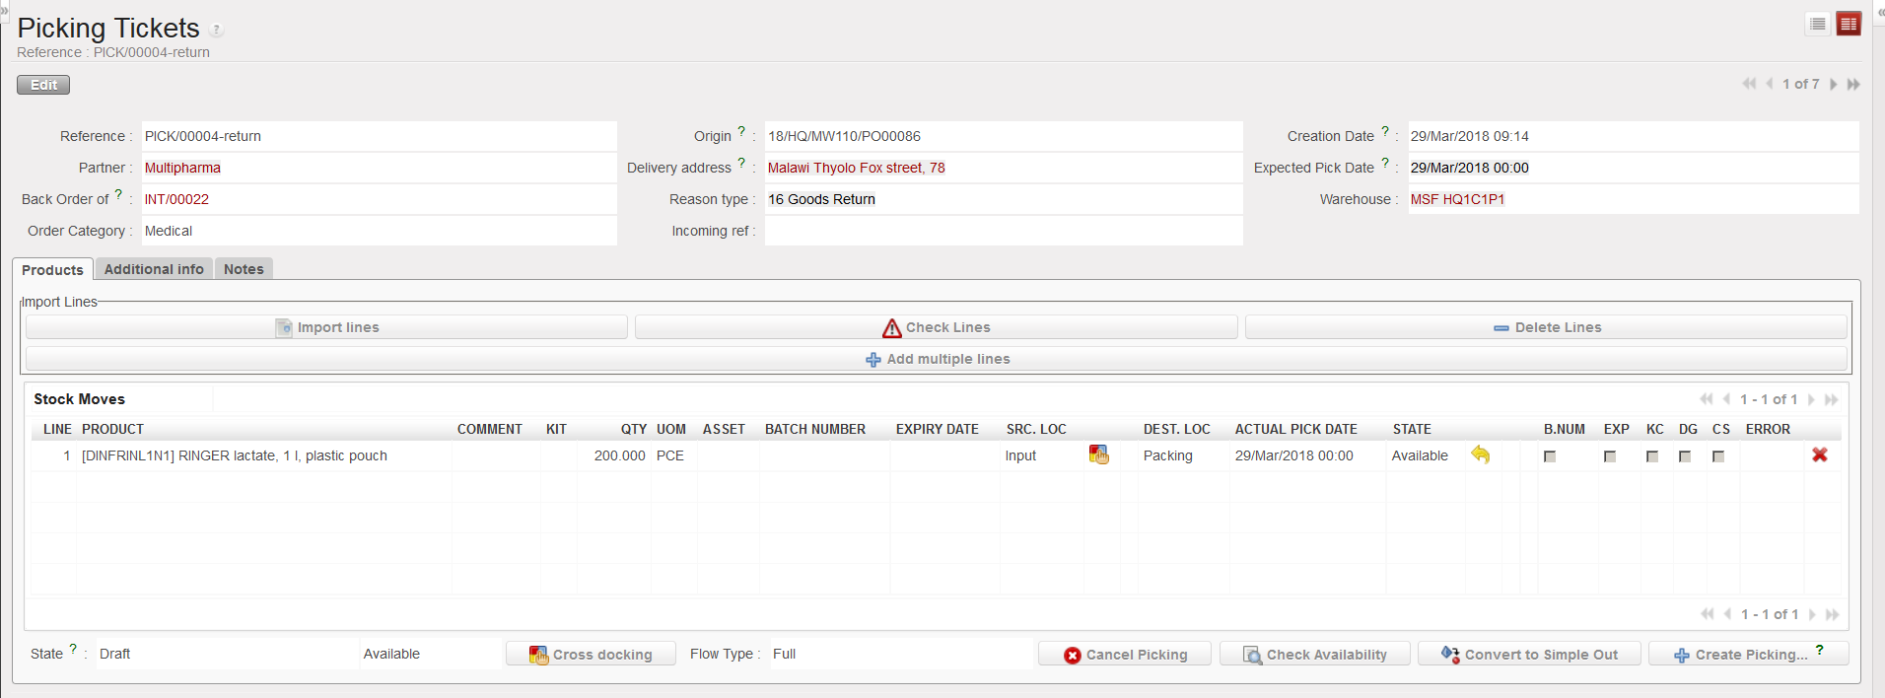Toggle the KC checkbox
The height and width of the screenshot is (698, 1885).
pos(1652,456)
